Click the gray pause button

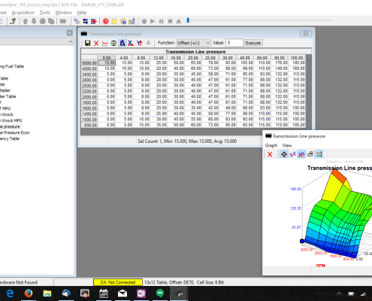(x=162, y=21)
